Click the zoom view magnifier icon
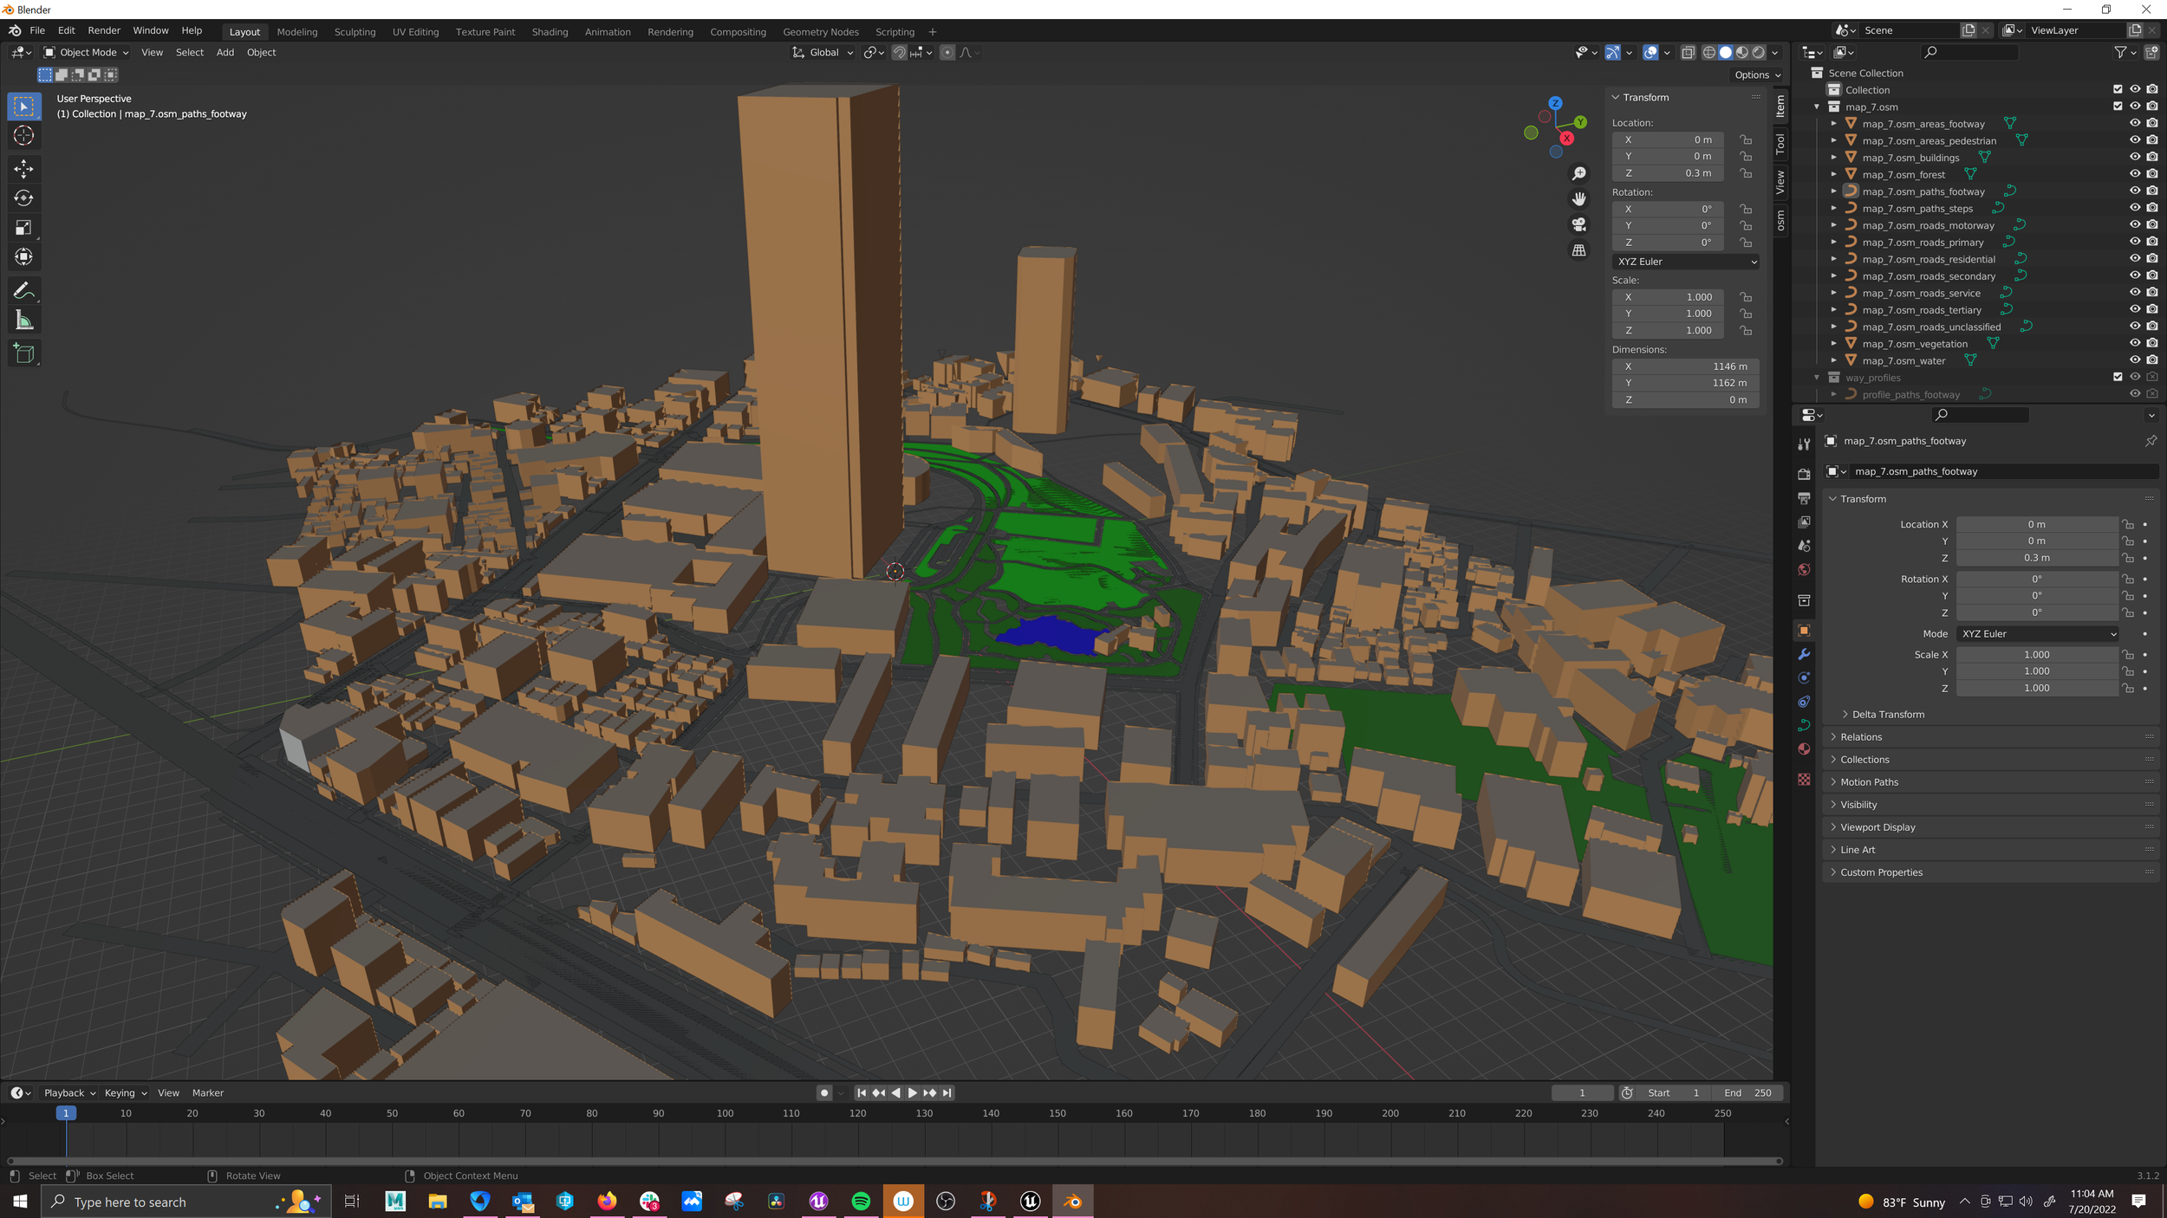Viewport: 2167px width, 1218px height. coord(1579,174)
